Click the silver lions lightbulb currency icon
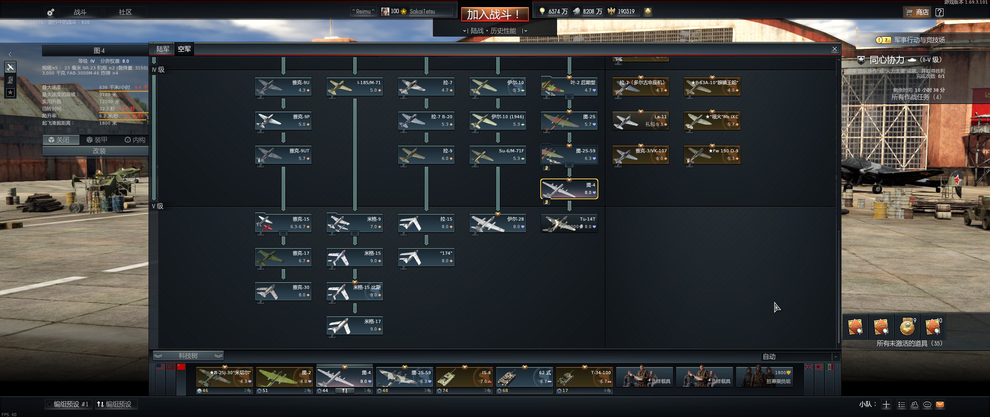Viewport: 990px width, 417px height. 542,12
